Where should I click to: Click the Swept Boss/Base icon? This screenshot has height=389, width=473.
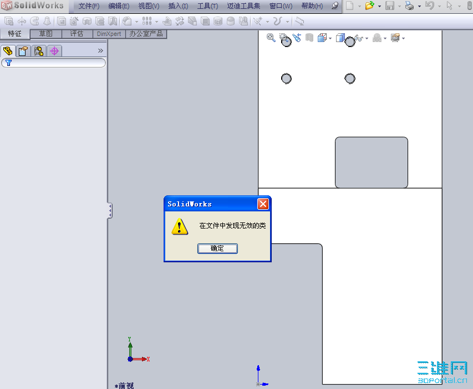tap(34, 21)
